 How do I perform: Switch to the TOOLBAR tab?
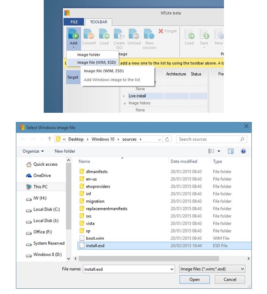[99, 22]
